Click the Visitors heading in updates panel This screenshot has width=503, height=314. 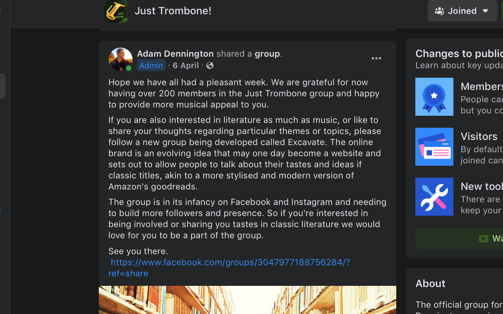[x=479, y=136]
